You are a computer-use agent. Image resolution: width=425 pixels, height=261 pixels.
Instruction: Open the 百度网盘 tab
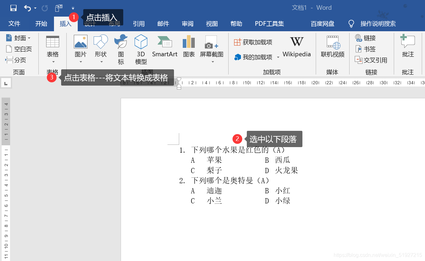point(323,24)
